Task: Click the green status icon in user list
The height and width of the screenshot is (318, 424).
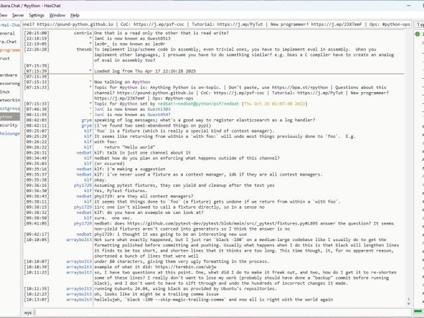Action: (418, 33)
